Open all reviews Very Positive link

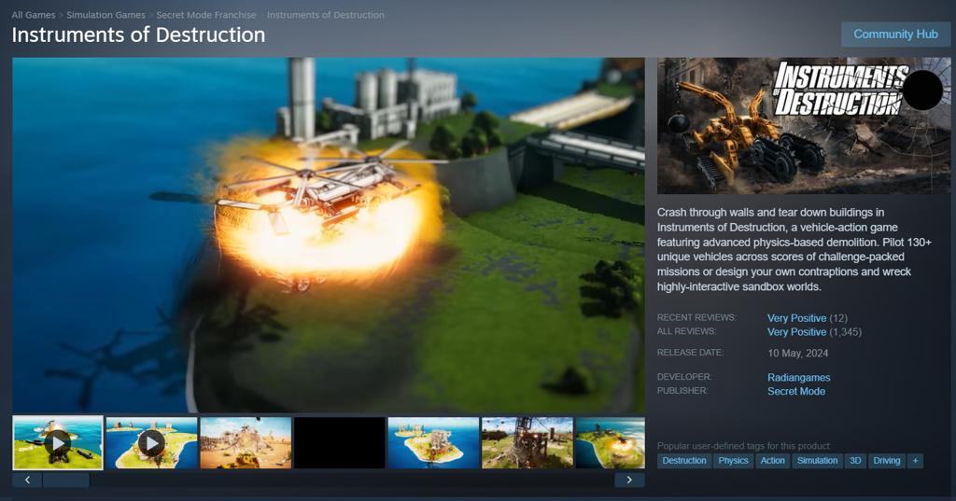[x=797, y=332]
